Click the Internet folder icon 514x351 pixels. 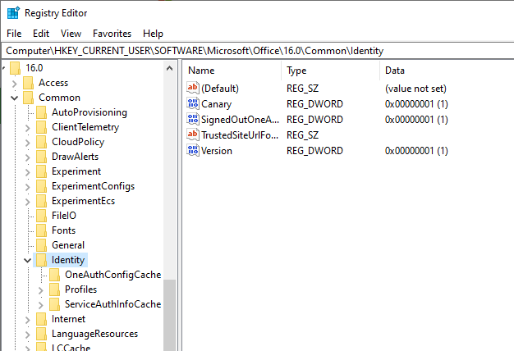(41, 319)
